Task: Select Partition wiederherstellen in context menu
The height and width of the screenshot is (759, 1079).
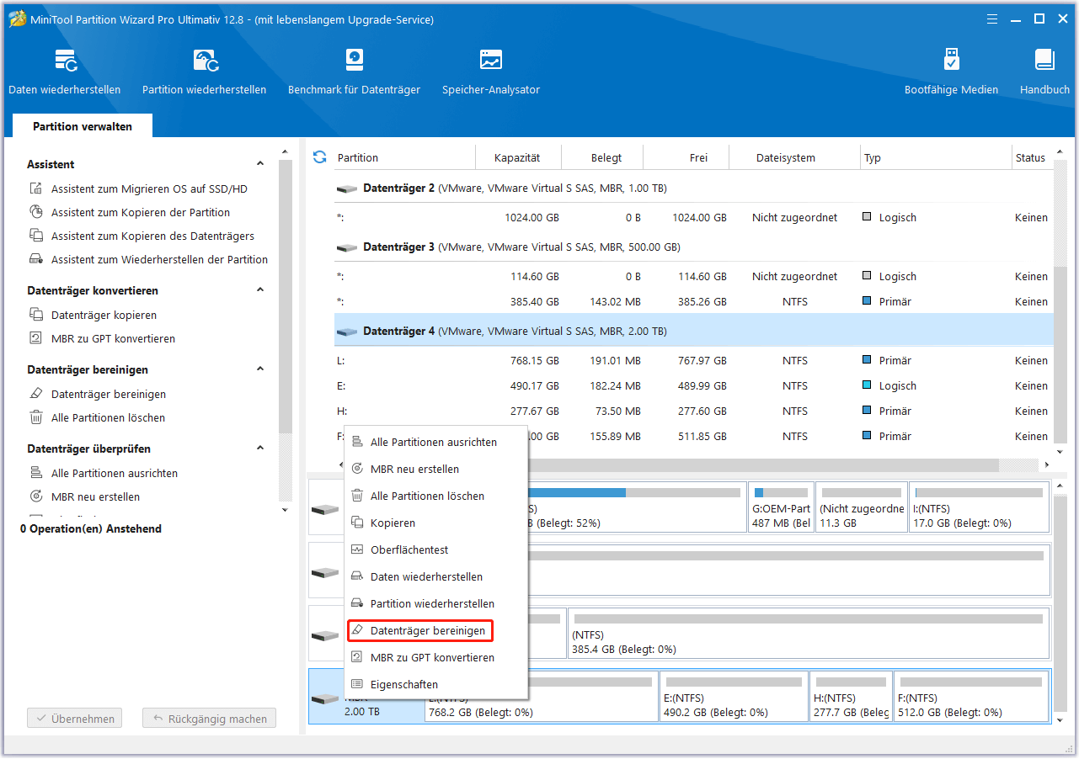Action: point(436,604)
